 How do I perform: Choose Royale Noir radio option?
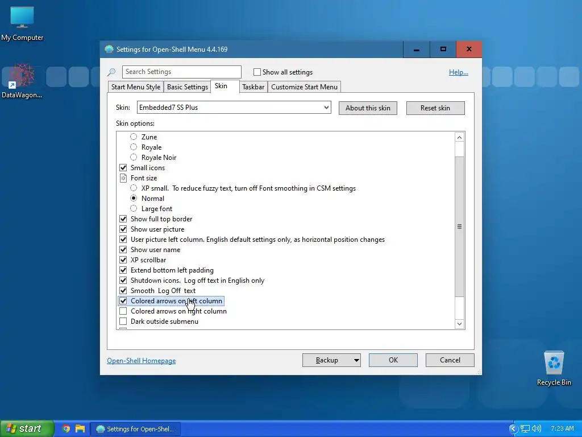point(134,157)
